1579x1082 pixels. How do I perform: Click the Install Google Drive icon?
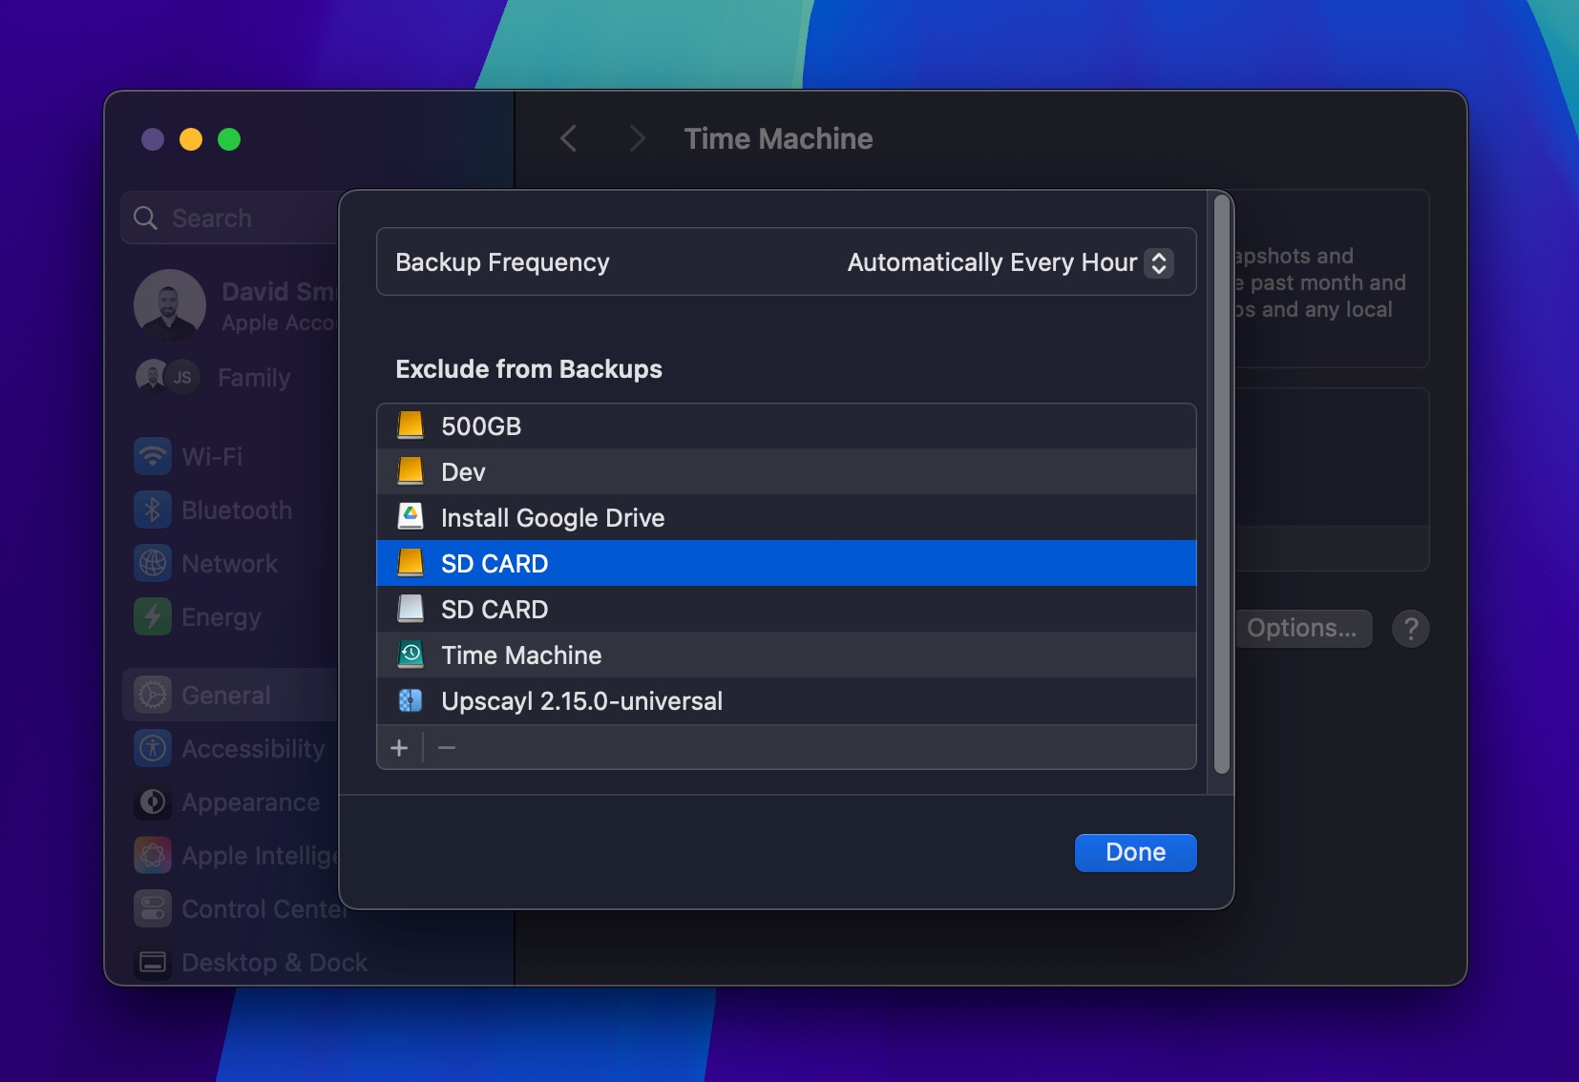(x=411, y=517)
